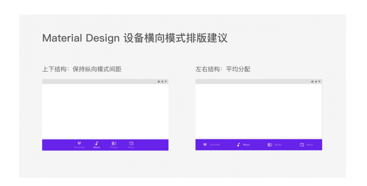
Task: Click the caption '左右结构：平均分配'
Action: (x=223, y=69)
